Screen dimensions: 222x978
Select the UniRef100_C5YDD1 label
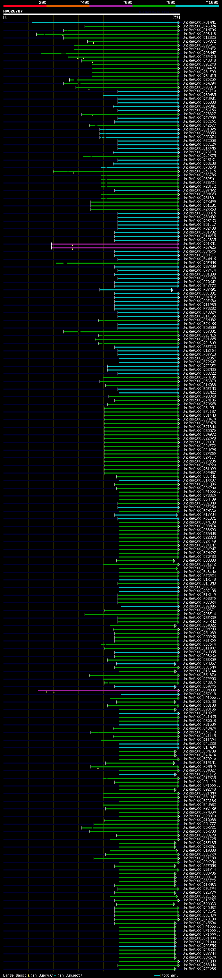(199, 331)
